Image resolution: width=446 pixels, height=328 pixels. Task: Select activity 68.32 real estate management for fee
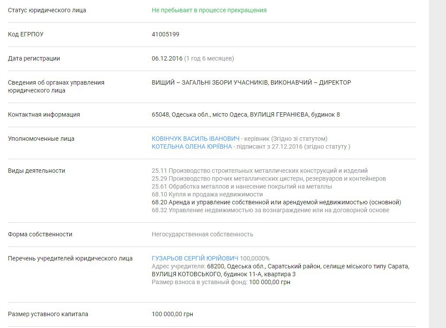point(270,210)
